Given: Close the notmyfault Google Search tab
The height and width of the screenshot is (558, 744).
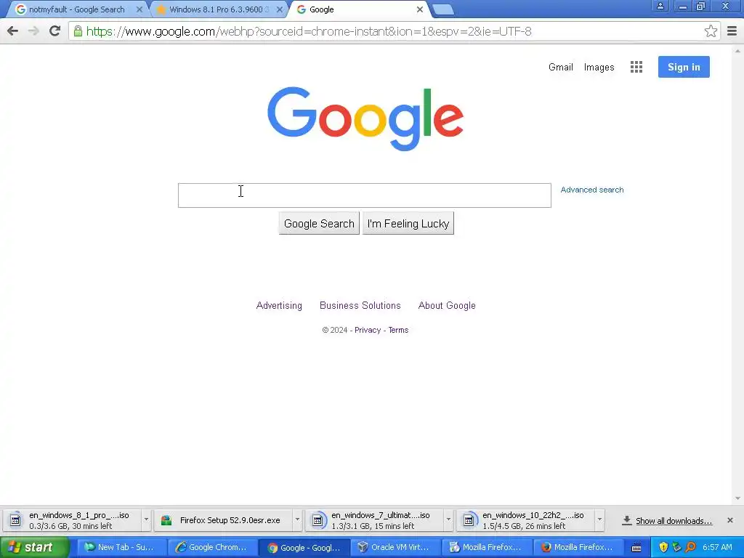Looking at the screenshot, I should point(139,9).
